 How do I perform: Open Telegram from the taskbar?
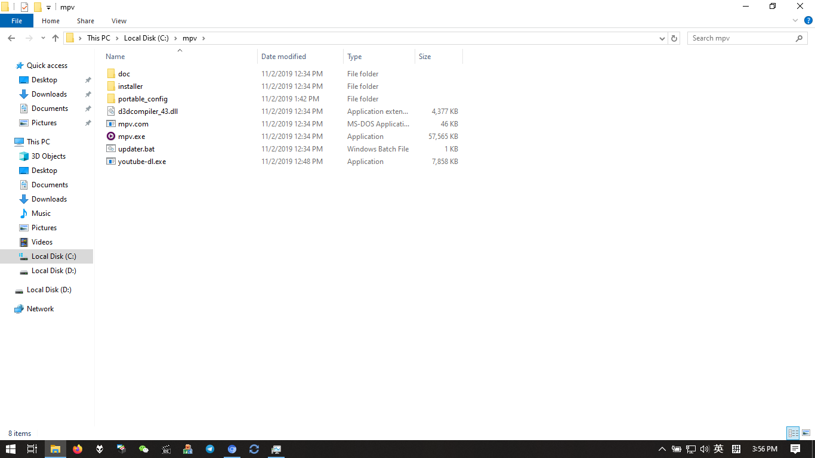210,449
